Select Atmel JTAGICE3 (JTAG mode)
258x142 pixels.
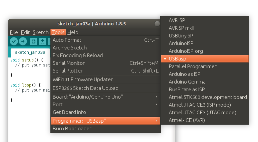[205, 113]
